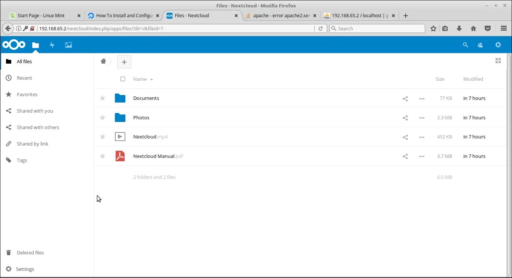Share the Photos folder
The image size is (512, 278).
[405, 117]
